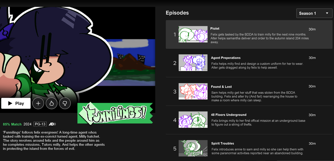Click the Spirit Troubles episode title
334x161 pixels.
point(222,144)
